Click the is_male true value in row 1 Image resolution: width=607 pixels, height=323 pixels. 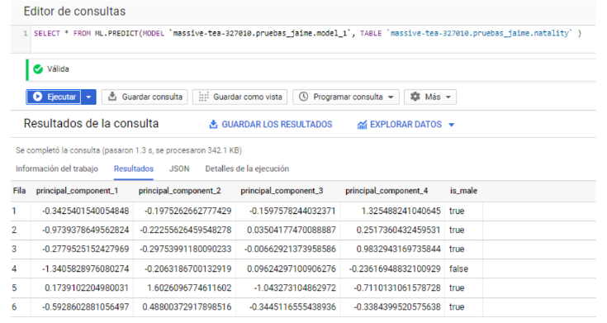(457, 211)
